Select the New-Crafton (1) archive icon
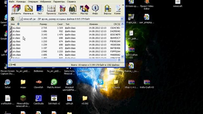The height and width of the screenshot is (114, 203). (131, 53)
